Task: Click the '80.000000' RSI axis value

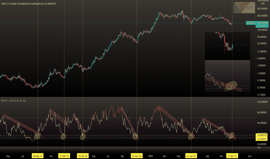Action: (262, 112)
